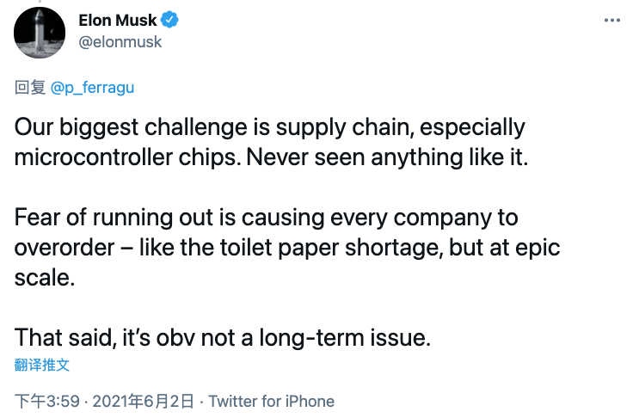
Task: Click the 翻译推文 translate link
Action: (x=42, y=365)
